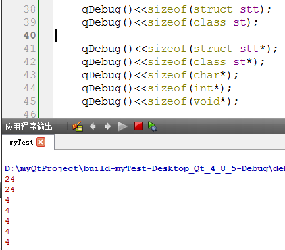This screenshot has height=250, width=285.
Task: Click line number 44 in gutter
Action: [x=30, y=88]
